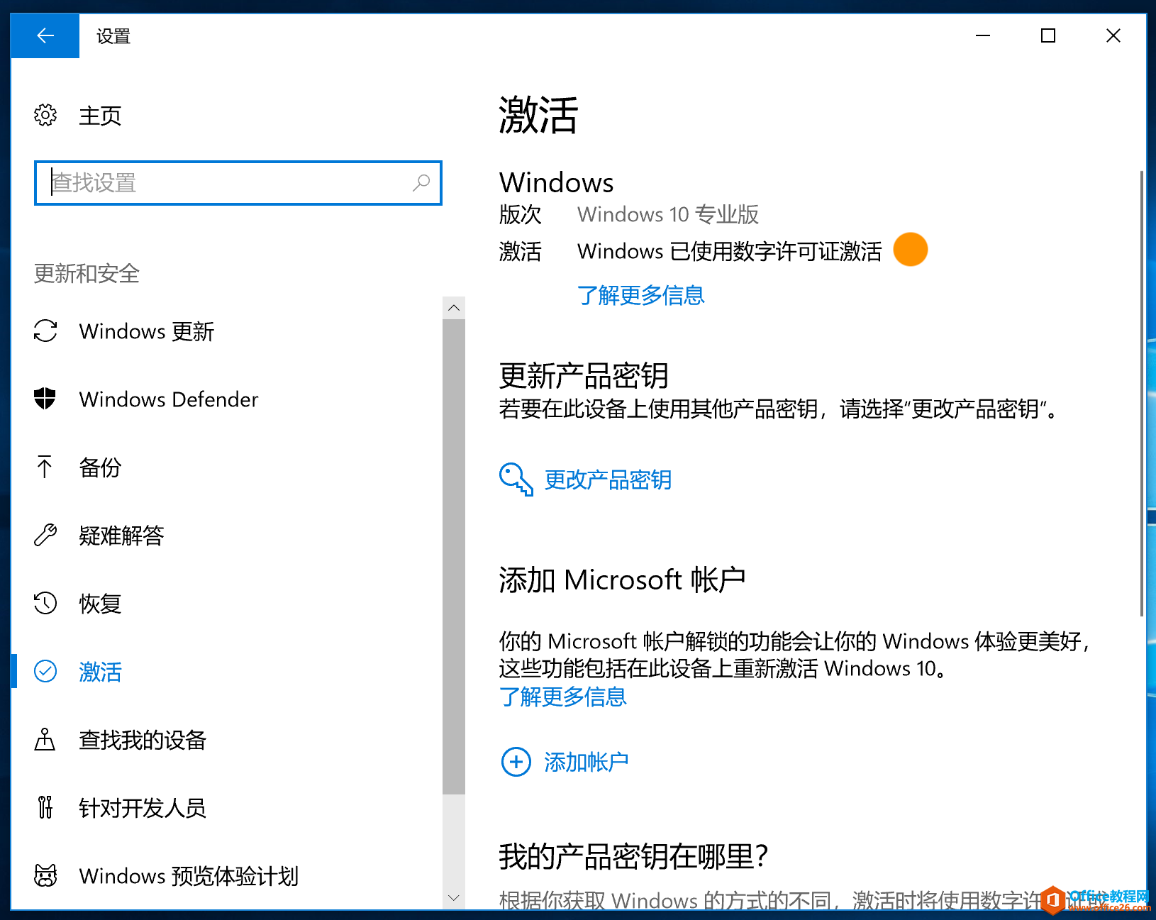The width and height of the screenshot is (1156, 920).
Task: Click the 更新产品密钥 heading
Action: coord(584,376)
